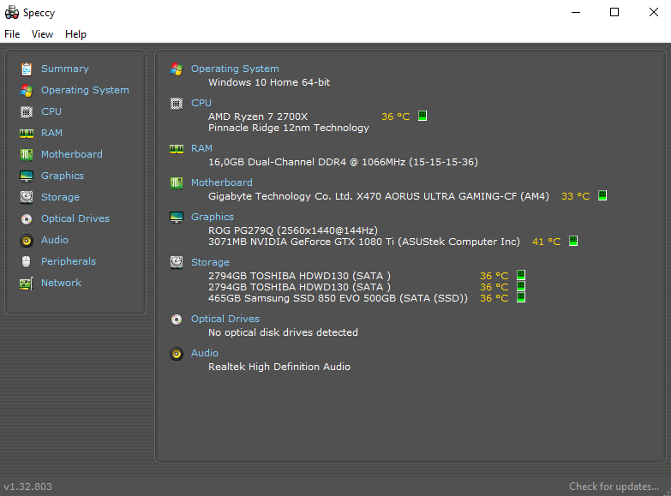Click the CPU '36 °C' temperature value
671x496 pixels.
(396, 117)
